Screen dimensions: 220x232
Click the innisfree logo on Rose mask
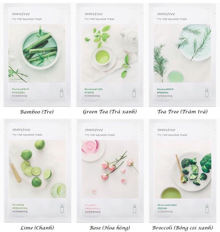pos(94,130)
